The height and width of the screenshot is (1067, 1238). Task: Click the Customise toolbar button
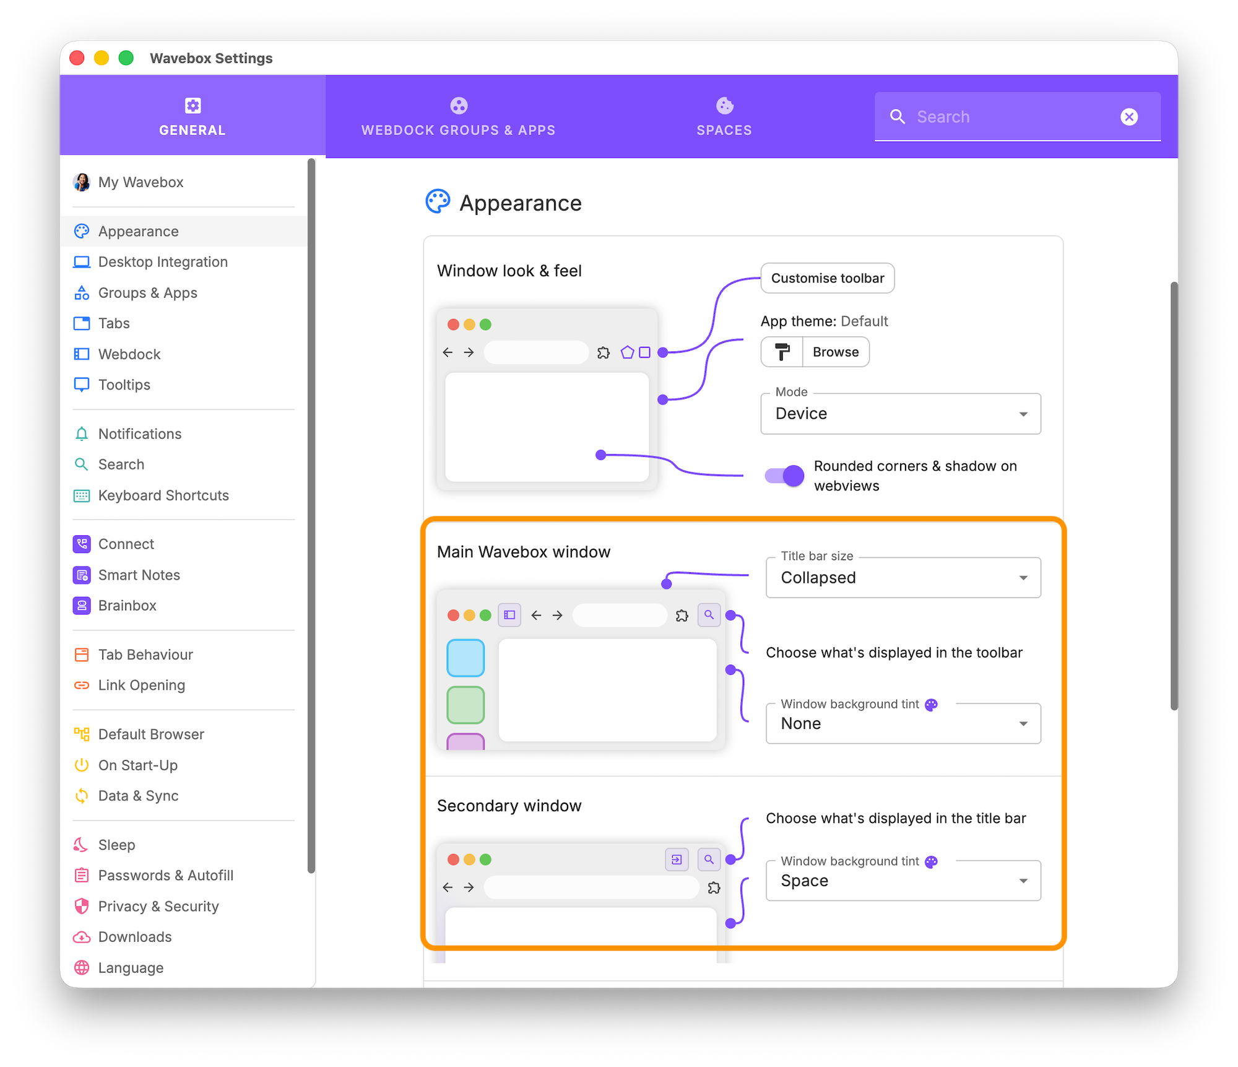[x=828, y=278]
